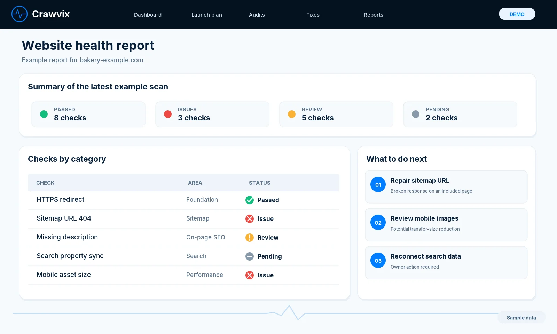Click the Crawvix pulse logo icon
Viewport: 557px width, 334px height.
[x=19, y=14]
